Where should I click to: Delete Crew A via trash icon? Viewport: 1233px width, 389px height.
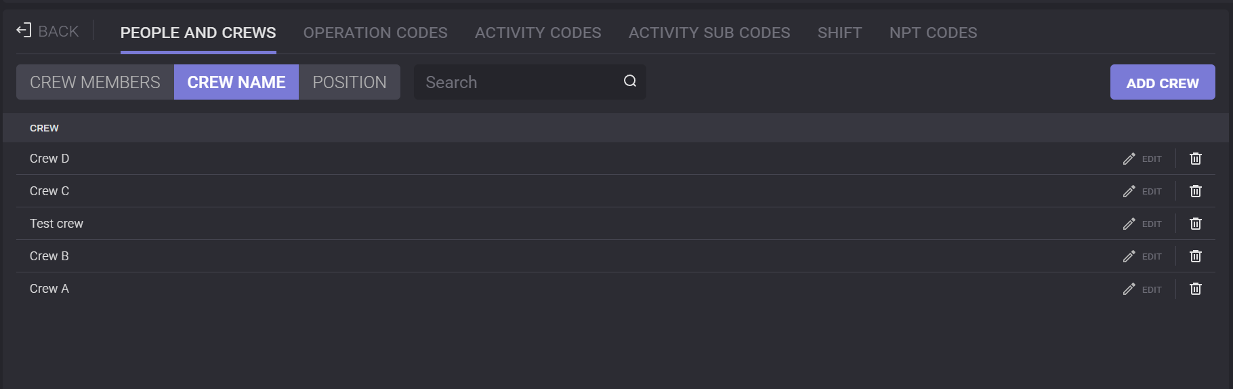[x=1196, y=289]
